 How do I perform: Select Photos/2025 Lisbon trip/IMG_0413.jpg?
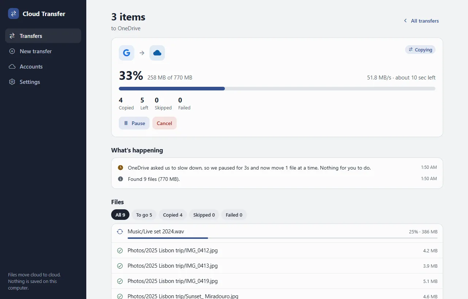(x=277, y=266)
